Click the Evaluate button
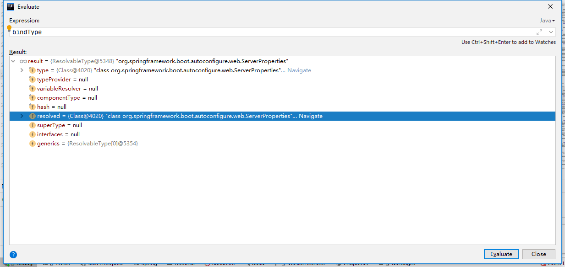The height and width of the screenshot is (267, 565). 501,254
